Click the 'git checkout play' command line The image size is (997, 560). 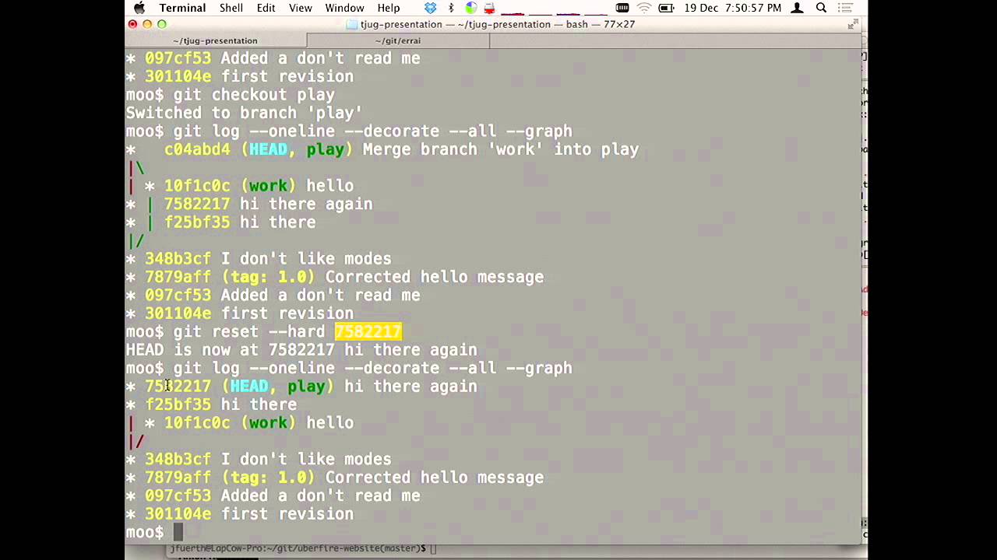[231, 95]
